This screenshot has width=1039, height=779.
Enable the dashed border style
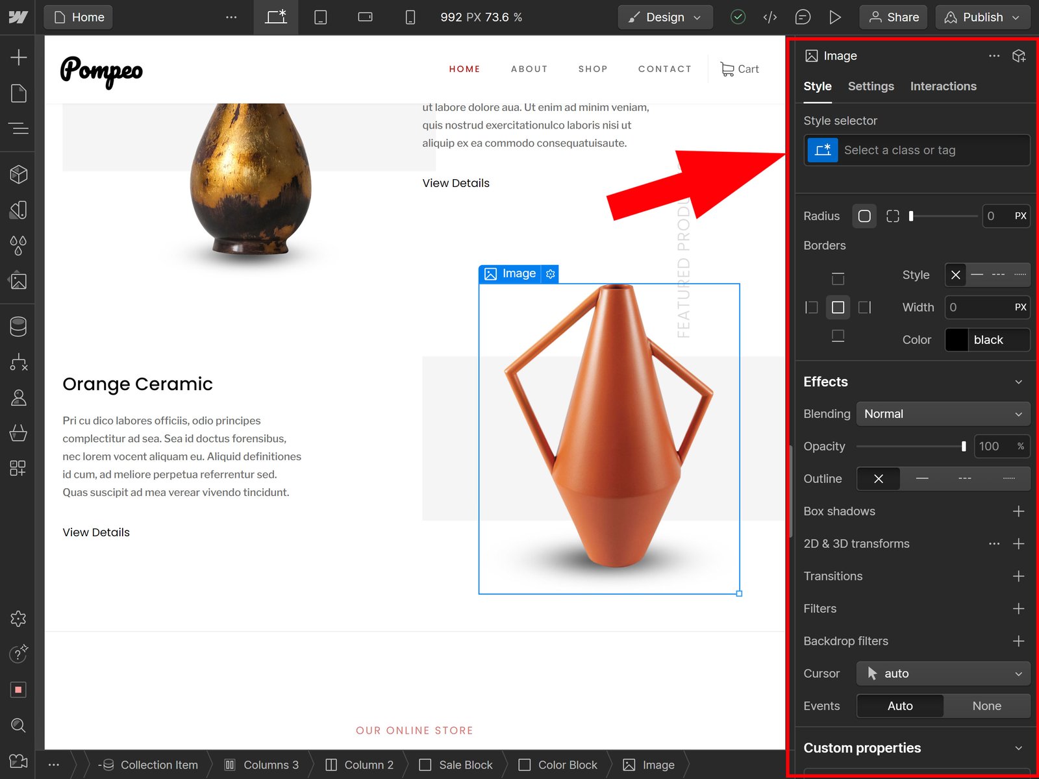pyautogui.click(x=998, y=275)
